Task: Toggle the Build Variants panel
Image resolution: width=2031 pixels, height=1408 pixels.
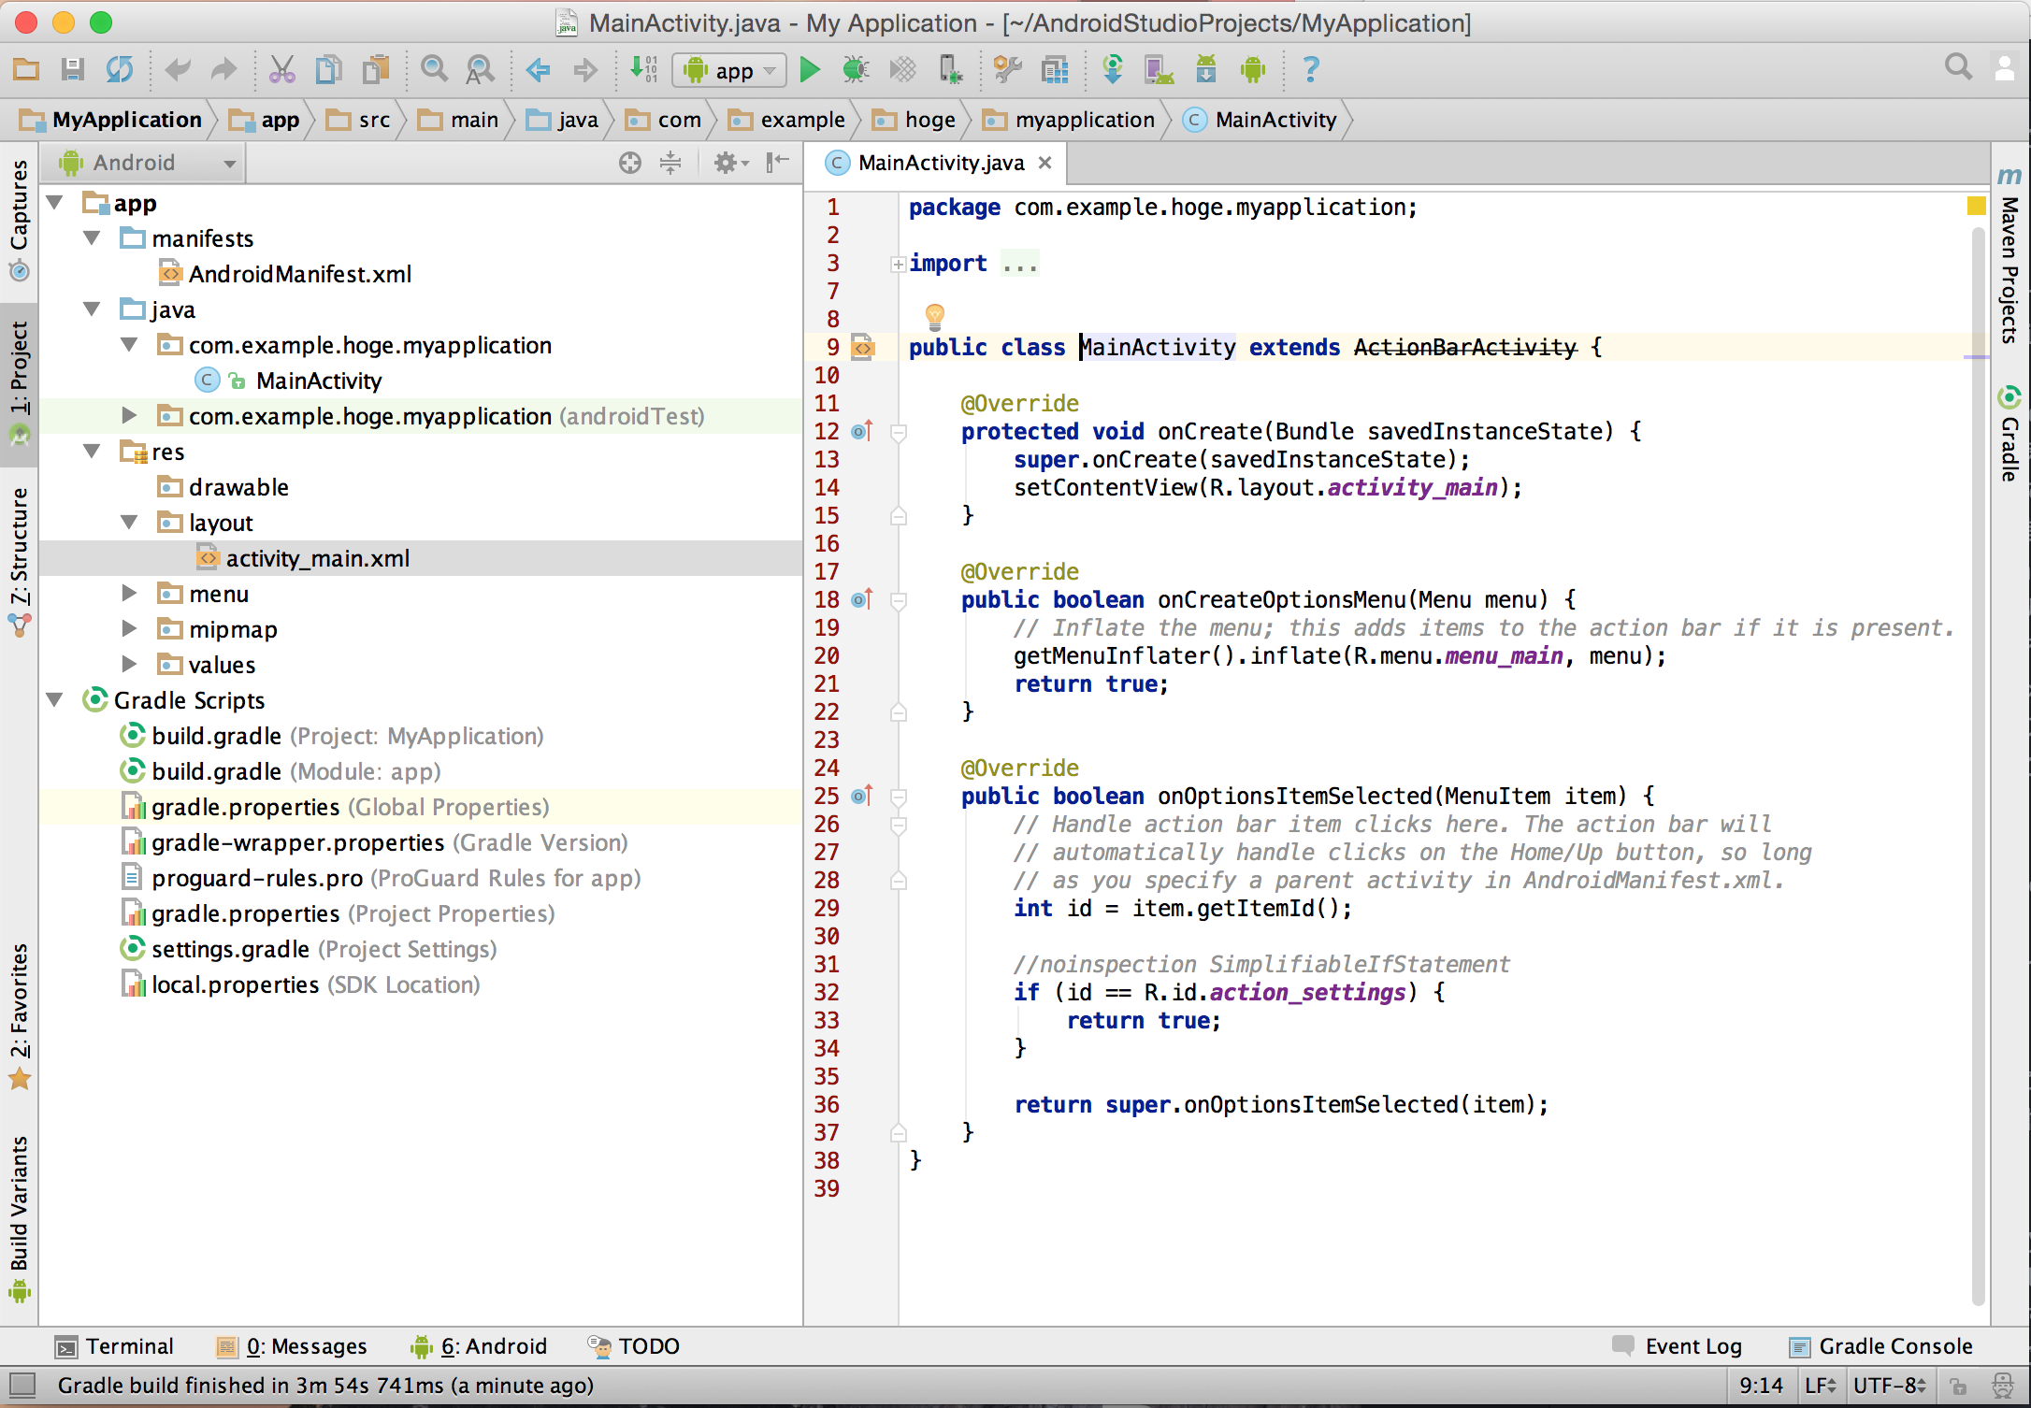Action: click(19, 1219)
